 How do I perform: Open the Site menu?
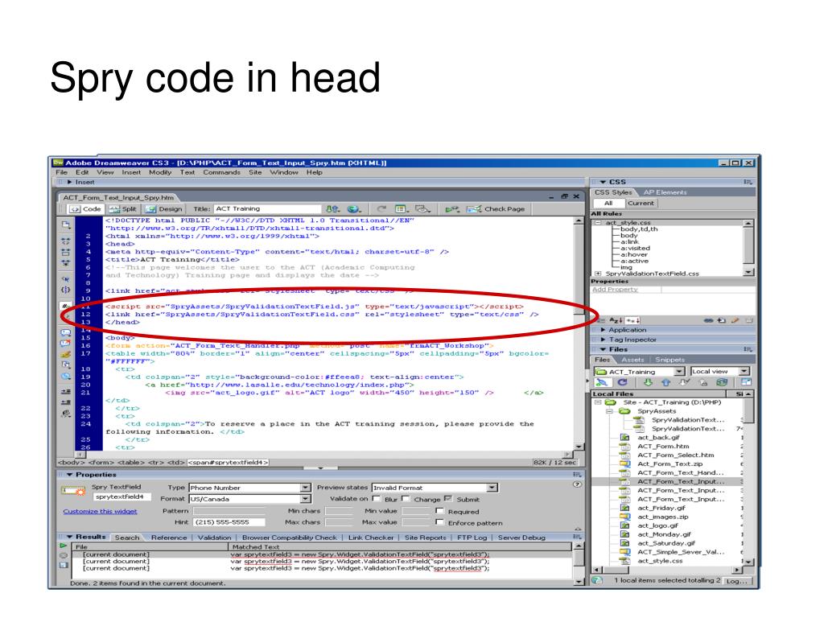(x=255, y=172)
